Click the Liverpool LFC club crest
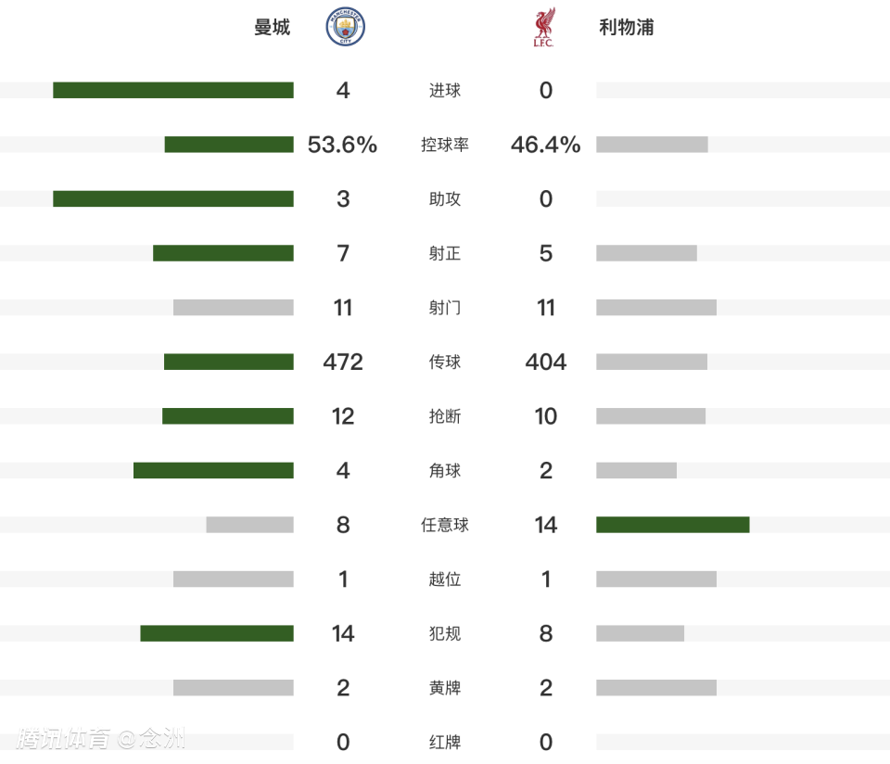The width and height of the screenshot is (890, 764). (x=544, y=28)
